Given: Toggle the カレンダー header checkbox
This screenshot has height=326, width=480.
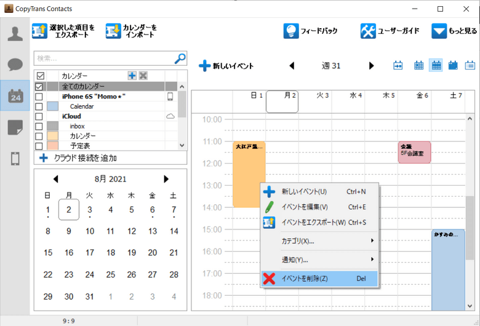Looking at the screenshot, I should coord(41,76).
